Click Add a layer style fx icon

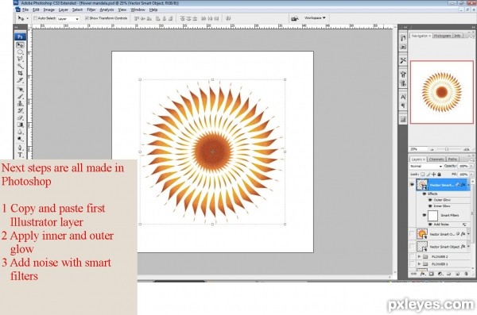tap(423, 274)
